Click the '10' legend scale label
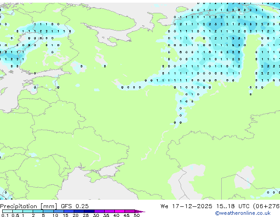 tap(55, 215)
